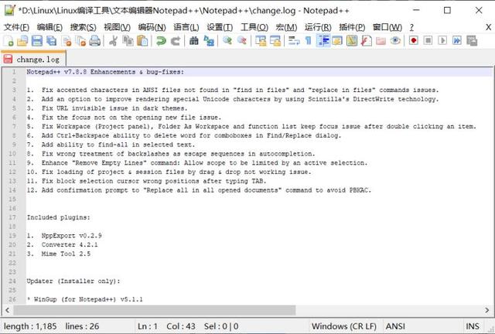Run macro multiple times icon

coord(457,41)
